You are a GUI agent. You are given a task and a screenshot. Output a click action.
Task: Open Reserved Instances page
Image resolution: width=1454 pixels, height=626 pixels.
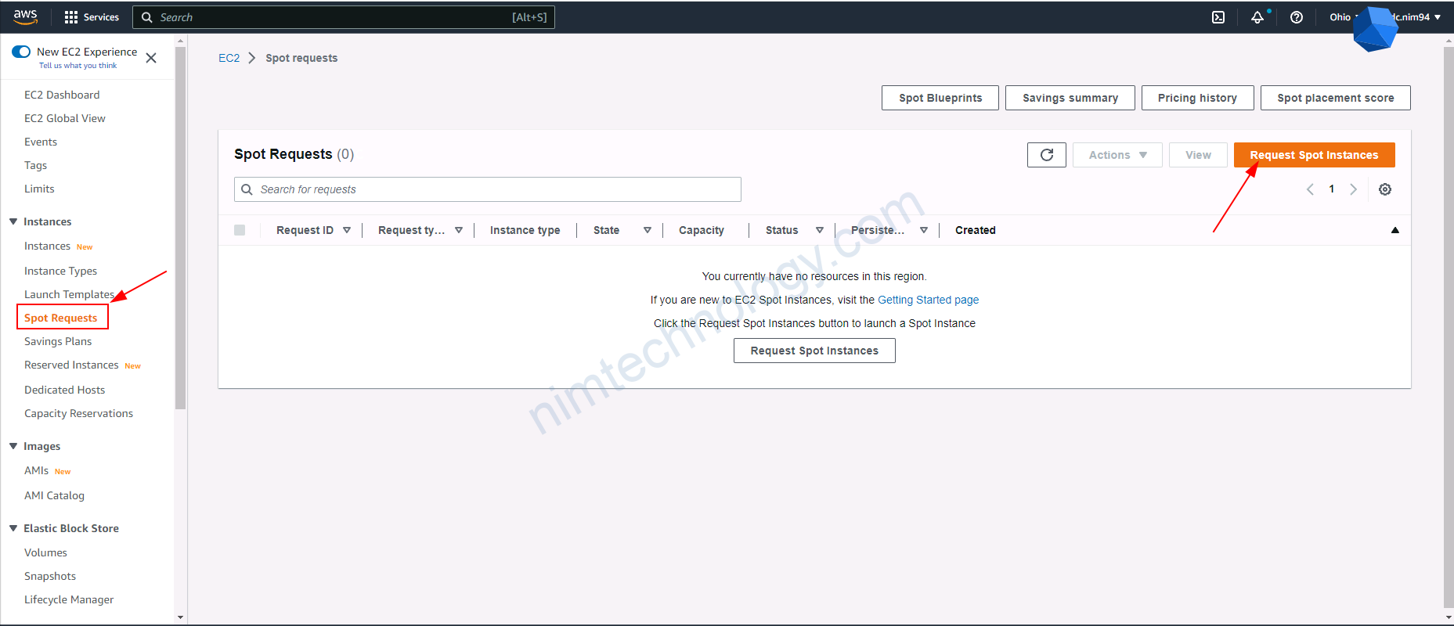(x=71, y=365)
